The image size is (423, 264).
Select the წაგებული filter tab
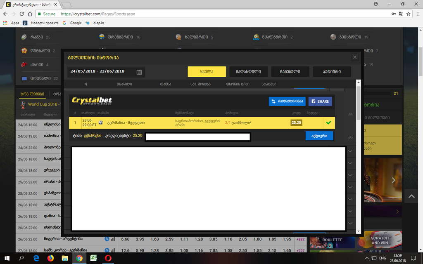290,72
